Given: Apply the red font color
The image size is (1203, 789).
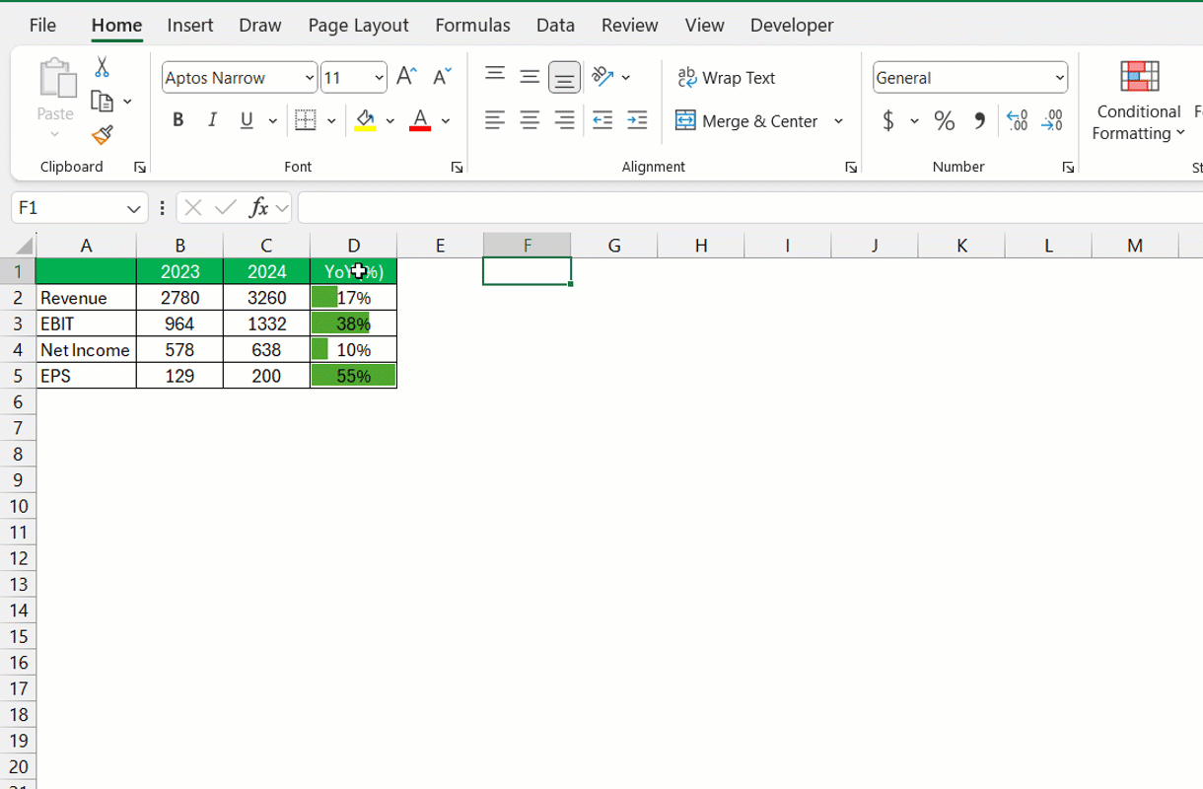Looking at the screenshot, I should pyautogui.click(x=420, y=120).
